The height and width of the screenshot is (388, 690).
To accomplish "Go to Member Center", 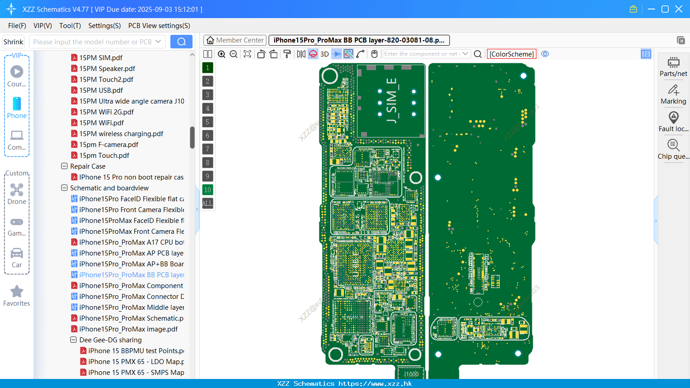I will tap(235, 40).
